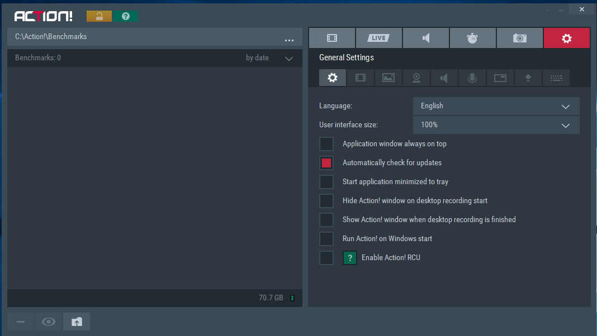Viewport: 597px width, 336px height.
Task: Switch to the LIVE streaming tab
Action: point(378,38)
